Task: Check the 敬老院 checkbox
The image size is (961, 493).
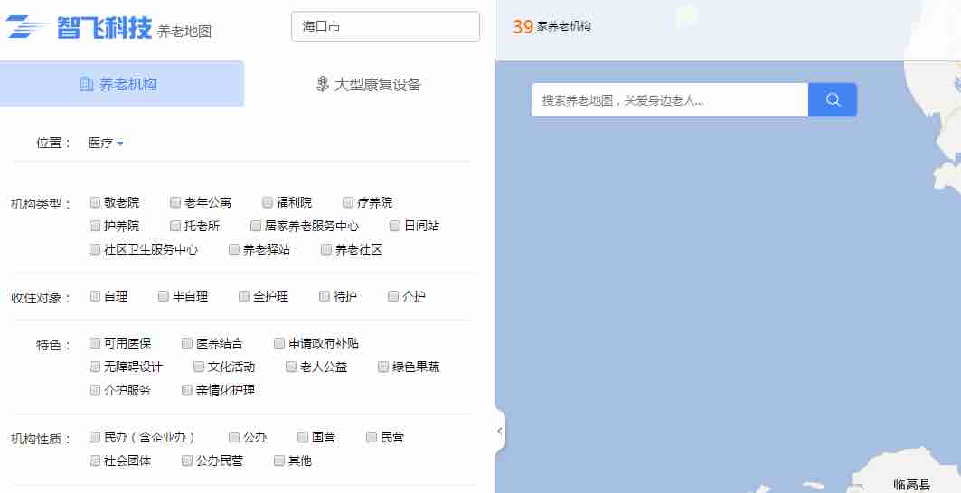Action: [x=95, y=202]
